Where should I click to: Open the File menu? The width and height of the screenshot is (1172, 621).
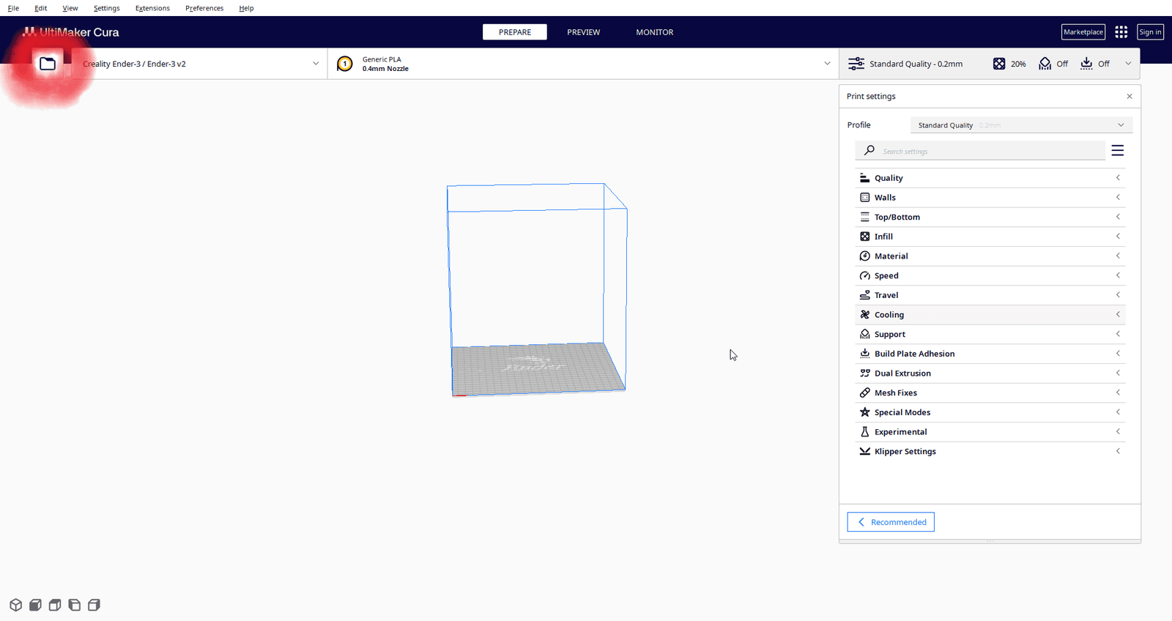coord(13,8)
